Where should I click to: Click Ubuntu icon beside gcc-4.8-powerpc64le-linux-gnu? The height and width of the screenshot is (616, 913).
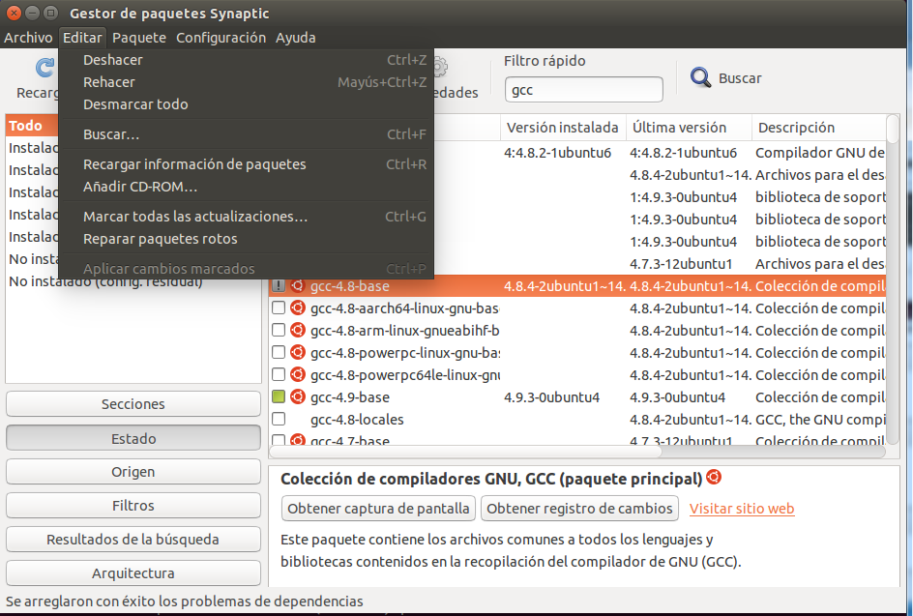coord(298,374)
